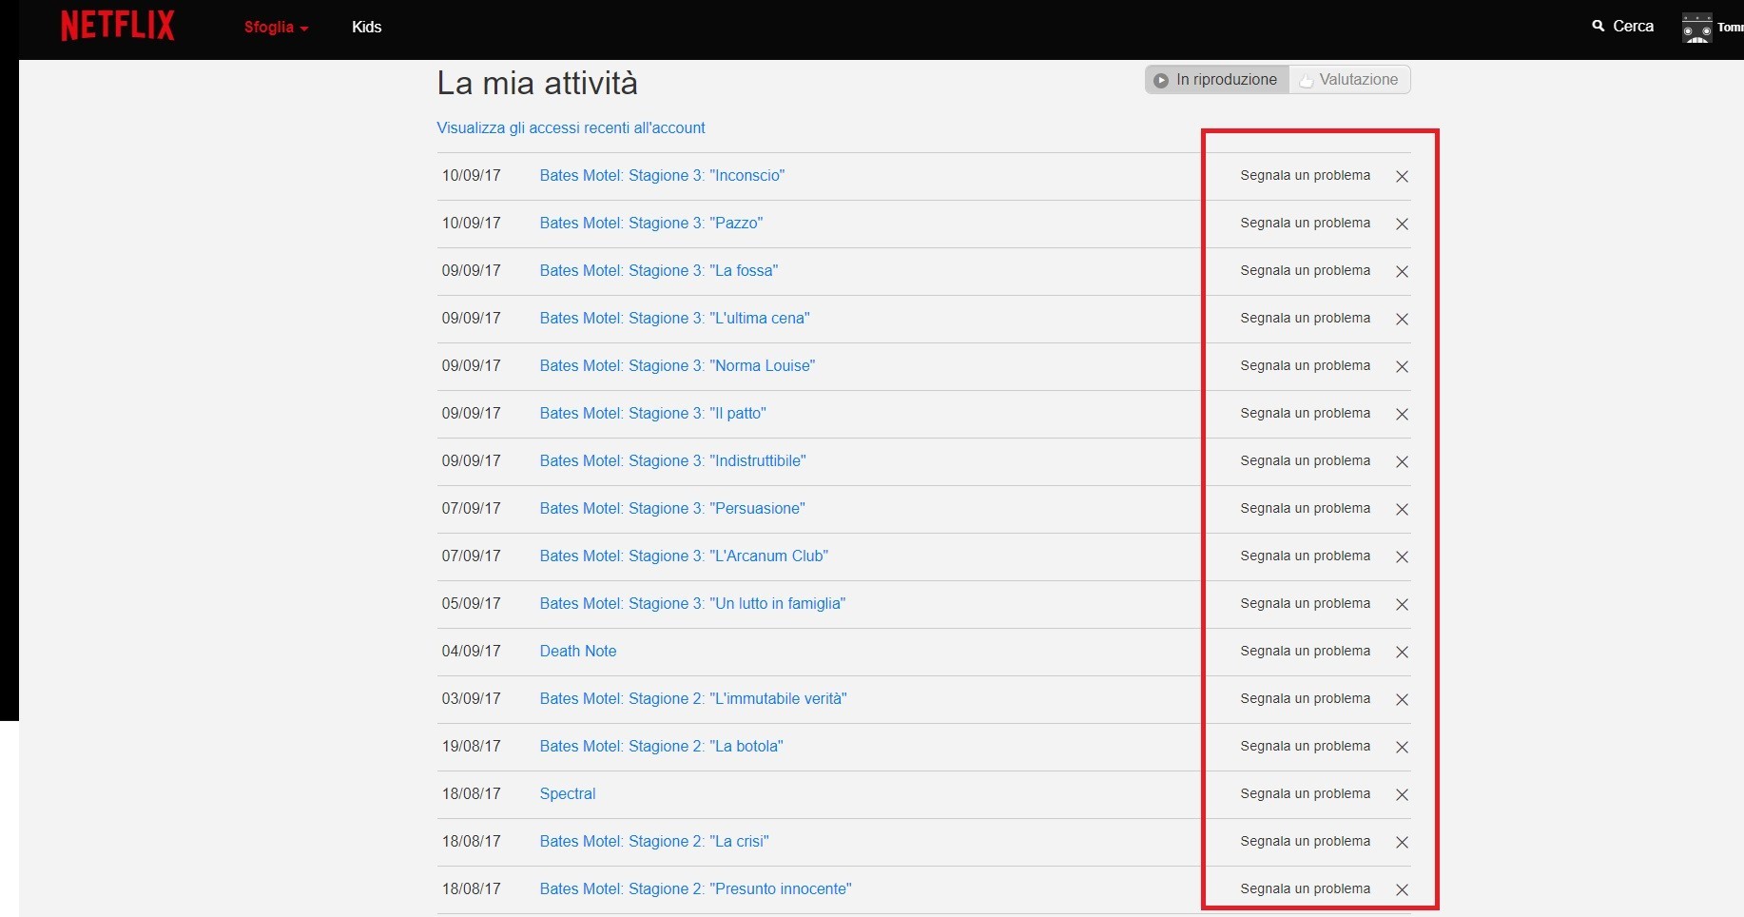
Task: Open the Kids section
Action: tap(366, 27)
